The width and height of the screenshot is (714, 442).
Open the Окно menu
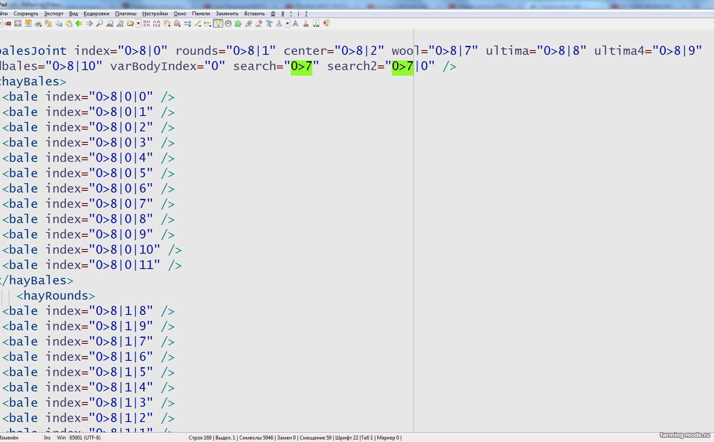[x=180, y=14]
